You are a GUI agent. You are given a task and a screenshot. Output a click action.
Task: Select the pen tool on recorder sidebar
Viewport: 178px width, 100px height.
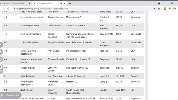click(1, 45)
